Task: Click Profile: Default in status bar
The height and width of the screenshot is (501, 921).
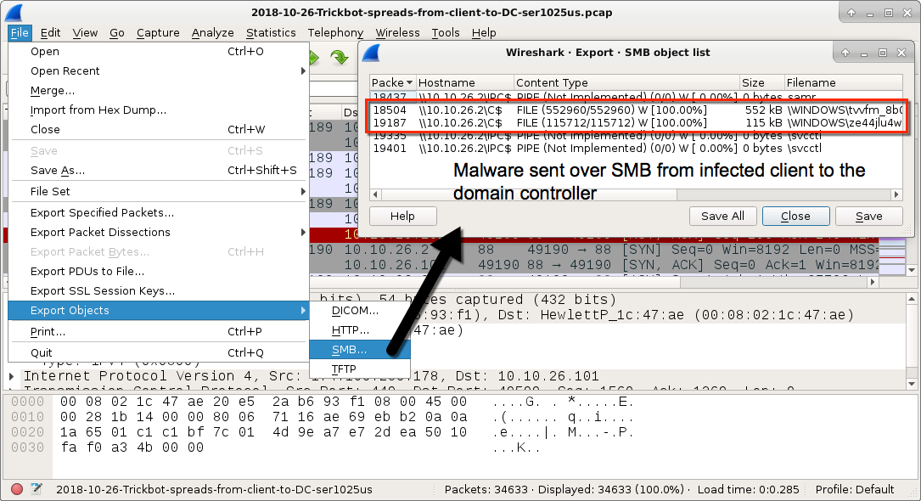Action: (855, 489)
